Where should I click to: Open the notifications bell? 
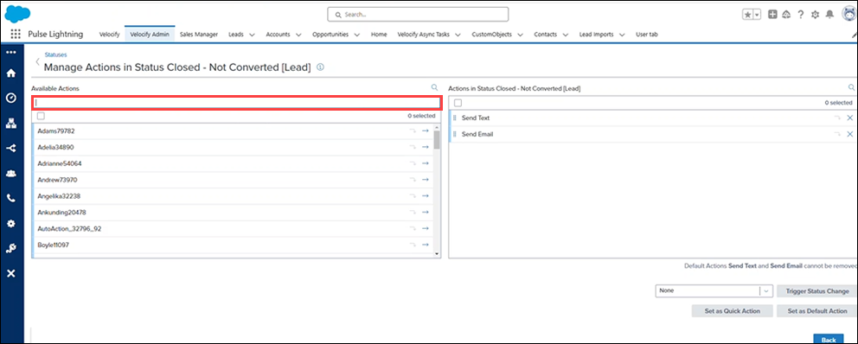pos(829,15)
